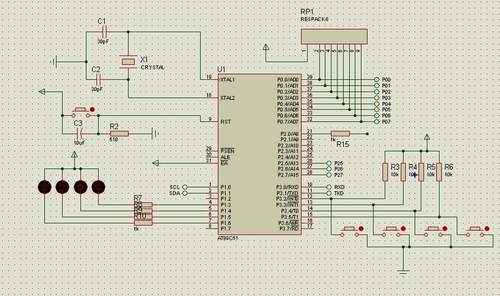Select the R6 10k pull-up resistor
The width and height of the screenshot is (500, 296).
point(438,170)
